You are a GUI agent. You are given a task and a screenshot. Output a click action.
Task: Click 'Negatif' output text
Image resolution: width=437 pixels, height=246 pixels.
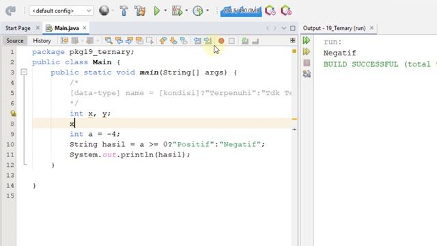click(340, 53)
